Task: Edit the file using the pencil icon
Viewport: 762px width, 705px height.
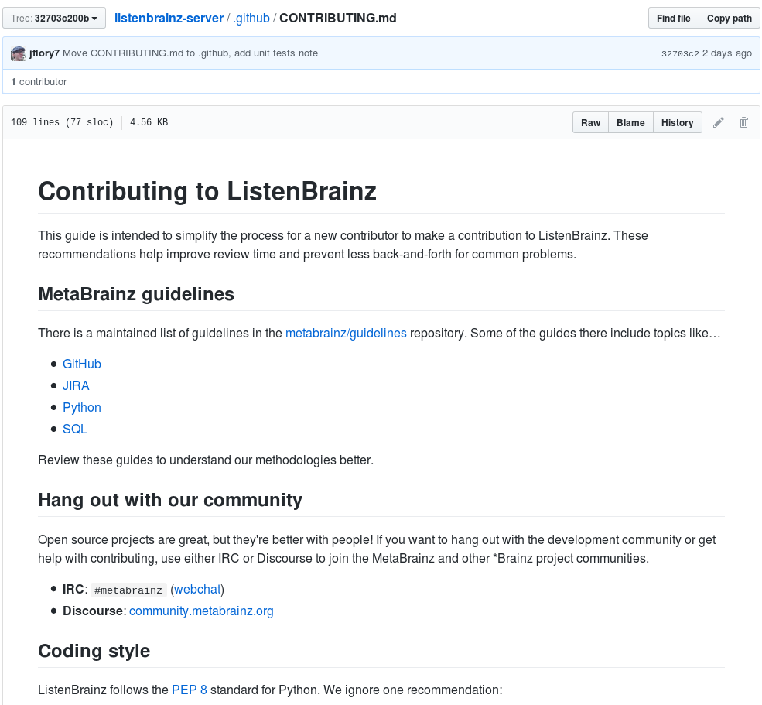Action: (718, 122)
